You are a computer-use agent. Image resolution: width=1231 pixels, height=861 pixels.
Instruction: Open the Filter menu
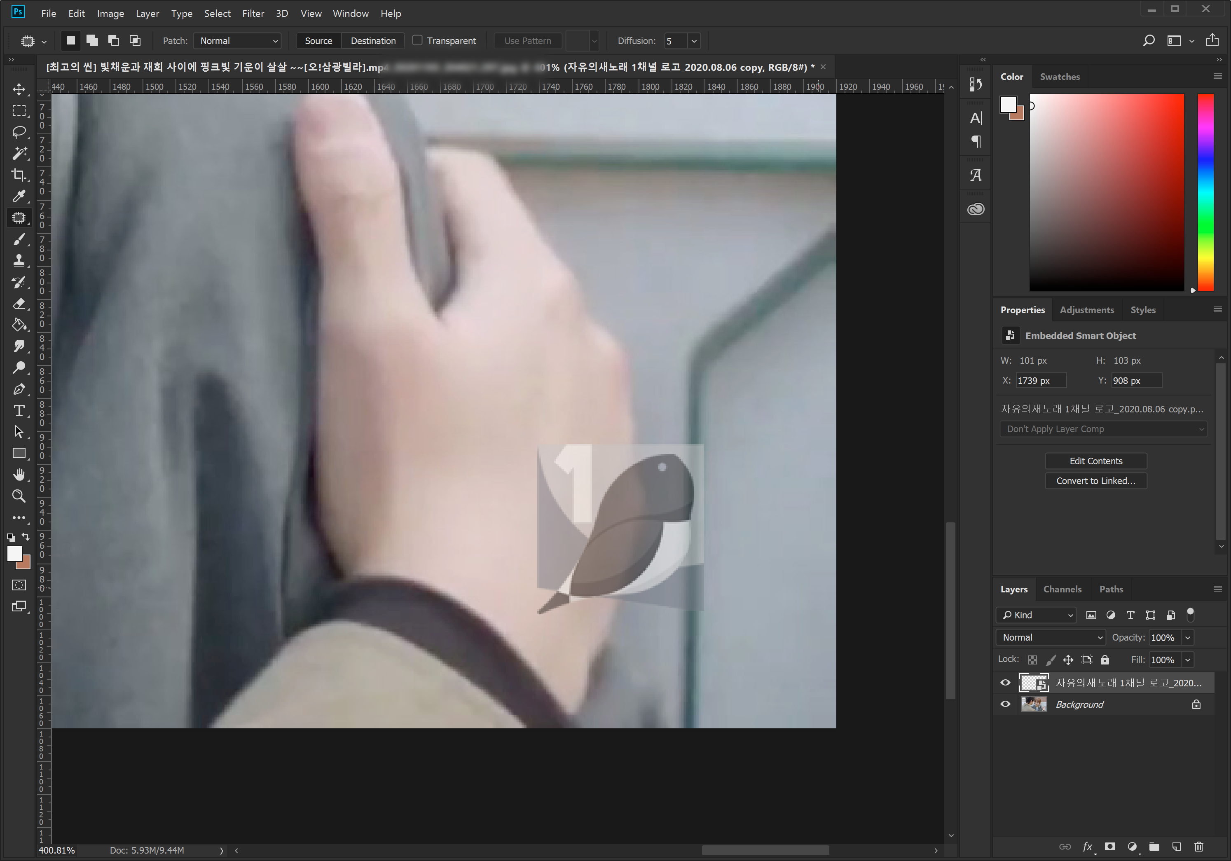pyautogui.click(x=253, y=14)
